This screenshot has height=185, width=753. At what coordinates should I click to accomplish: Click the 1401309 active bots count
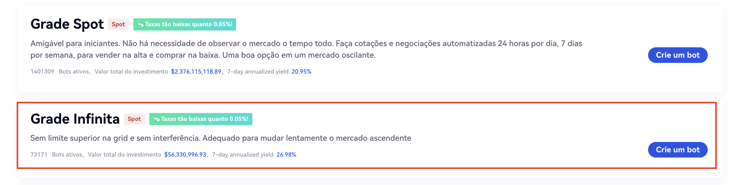[x=42, y=71]
